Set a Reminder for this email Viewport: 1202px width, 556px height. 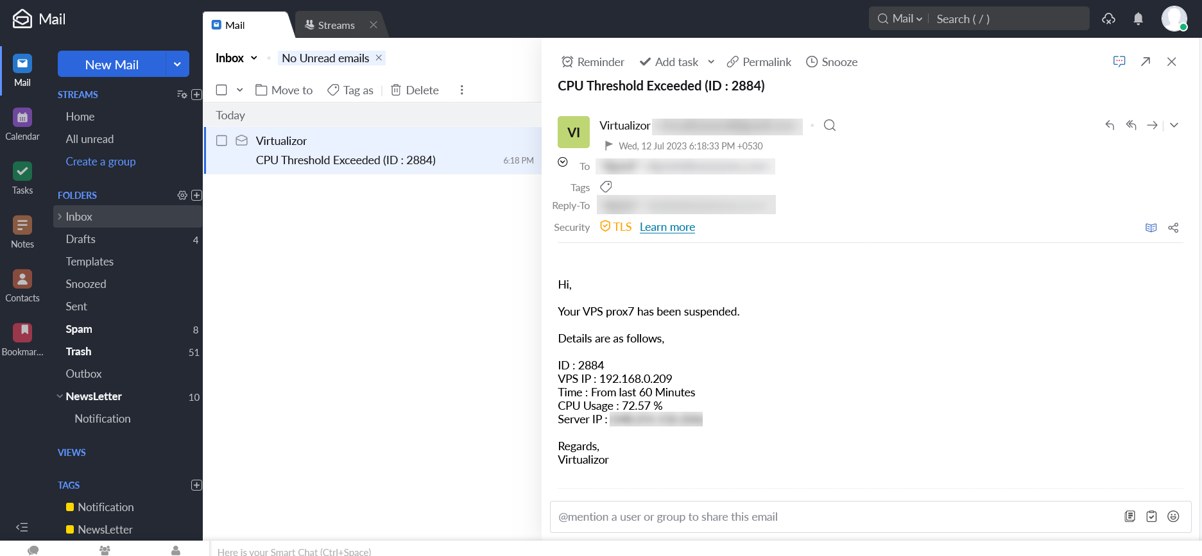click(592, 62)
